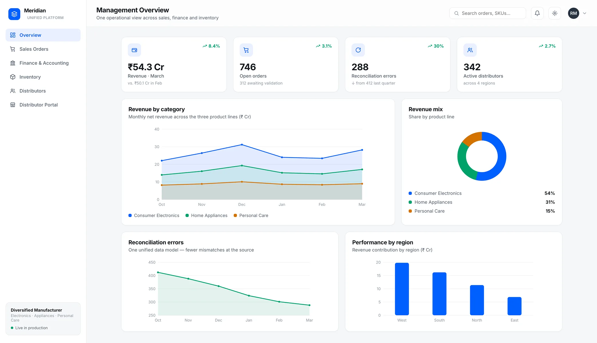
Task: Click 'vs. ₹50.1 Cr in Feb' text
Action: pos(145,83)
